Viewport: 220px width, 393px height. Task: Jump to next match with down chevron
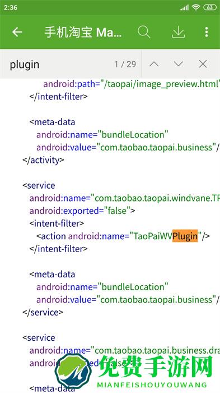point(179,64)
